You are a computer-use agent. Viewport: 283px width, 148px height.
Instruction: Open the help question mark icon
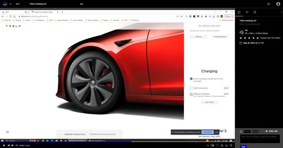[269, 4]
